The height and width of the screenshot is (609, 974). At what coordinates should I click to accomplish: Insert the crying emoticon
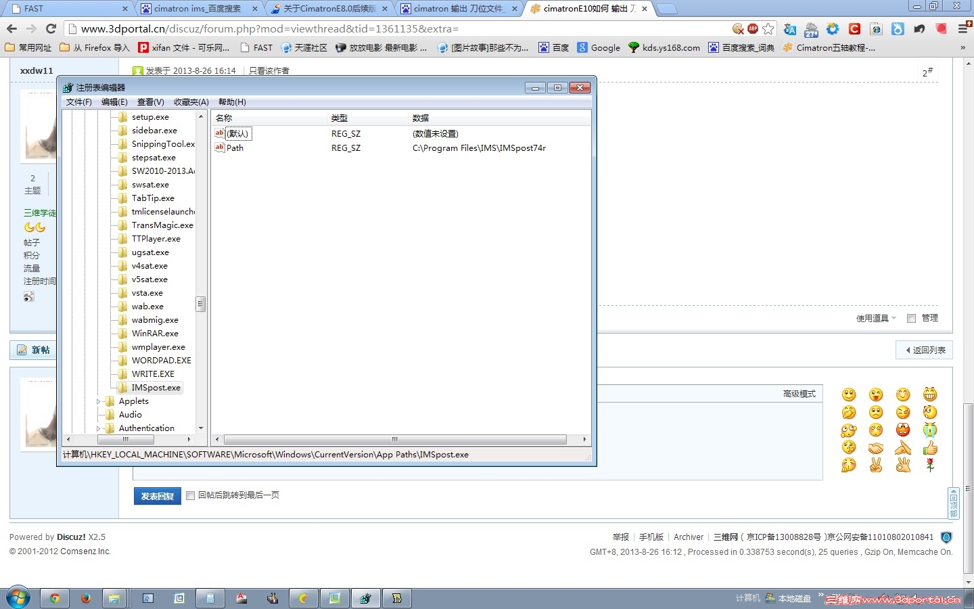[x=930, y=430]
